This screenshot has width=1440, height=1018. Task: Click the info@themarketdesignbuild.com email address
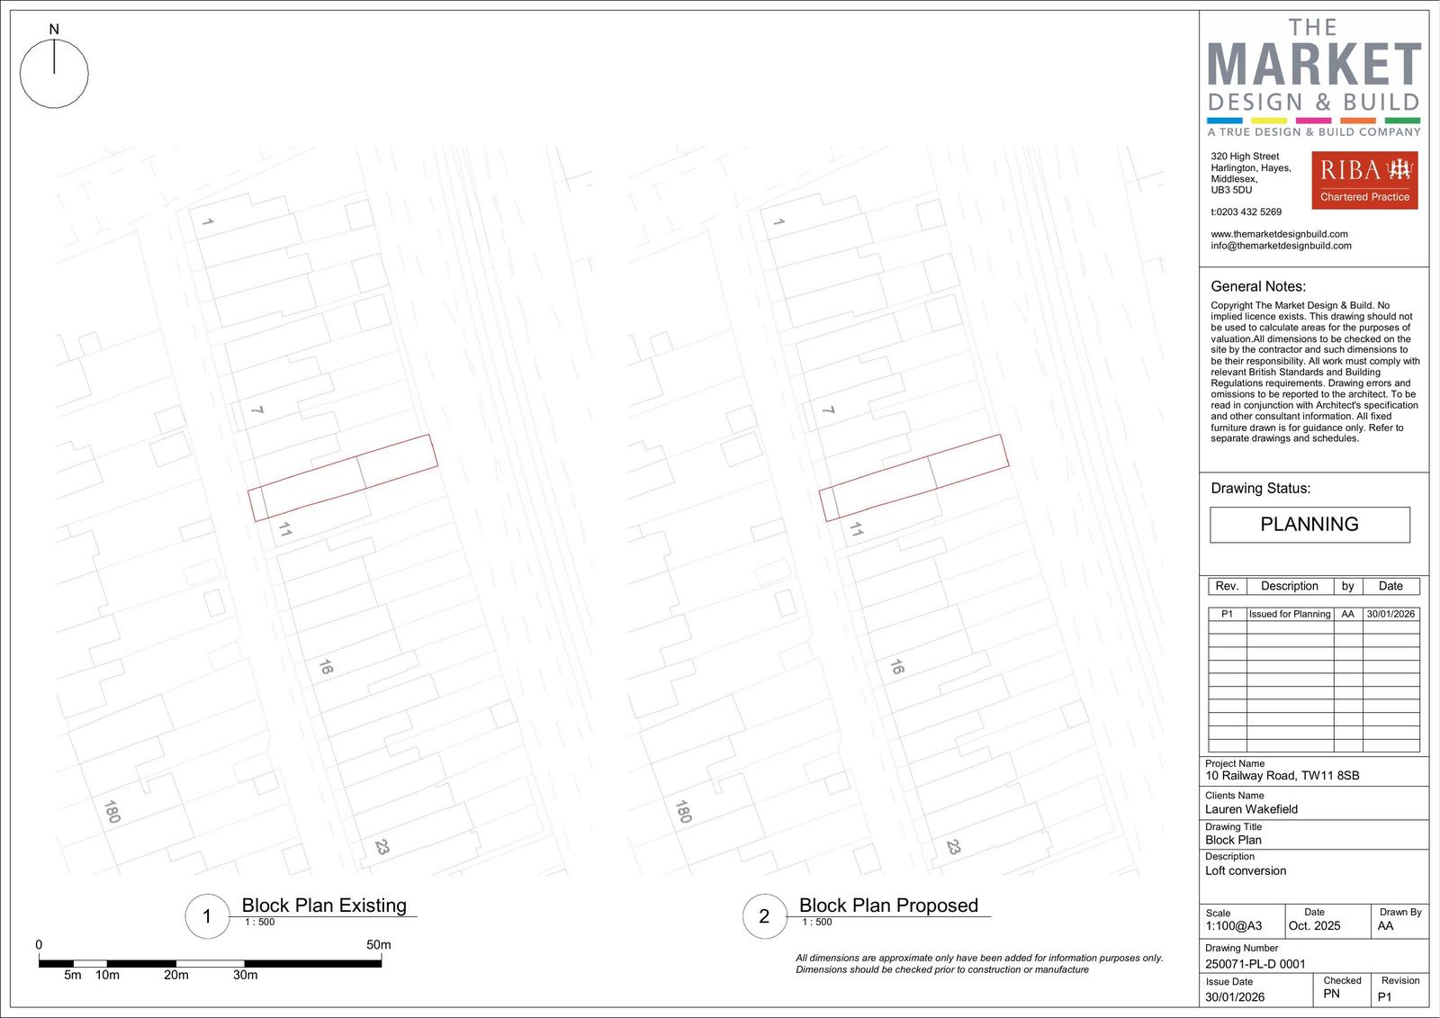click(x=1281, y=246)
